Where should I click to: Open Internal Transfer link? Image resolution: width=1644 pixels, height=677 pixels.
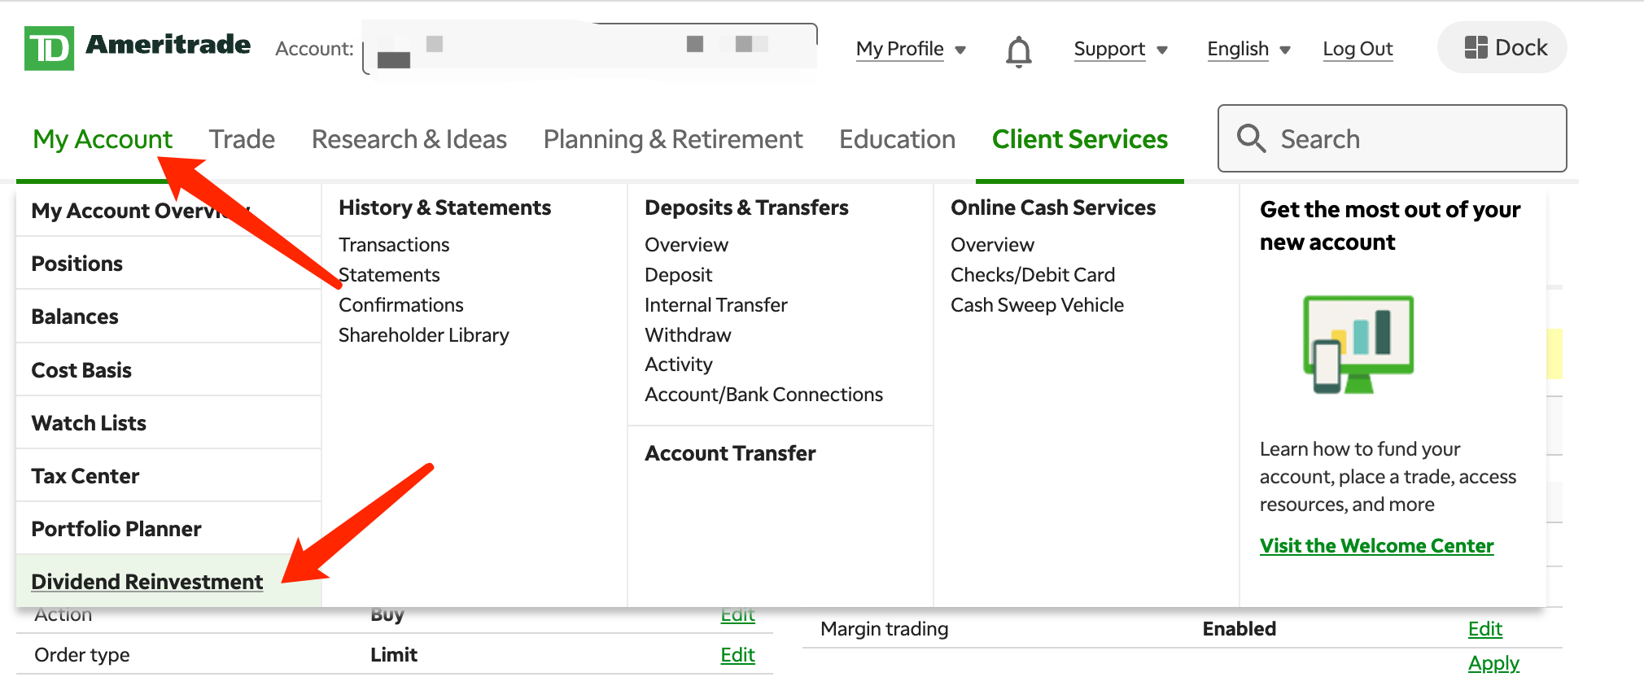[x=716, y=305]
